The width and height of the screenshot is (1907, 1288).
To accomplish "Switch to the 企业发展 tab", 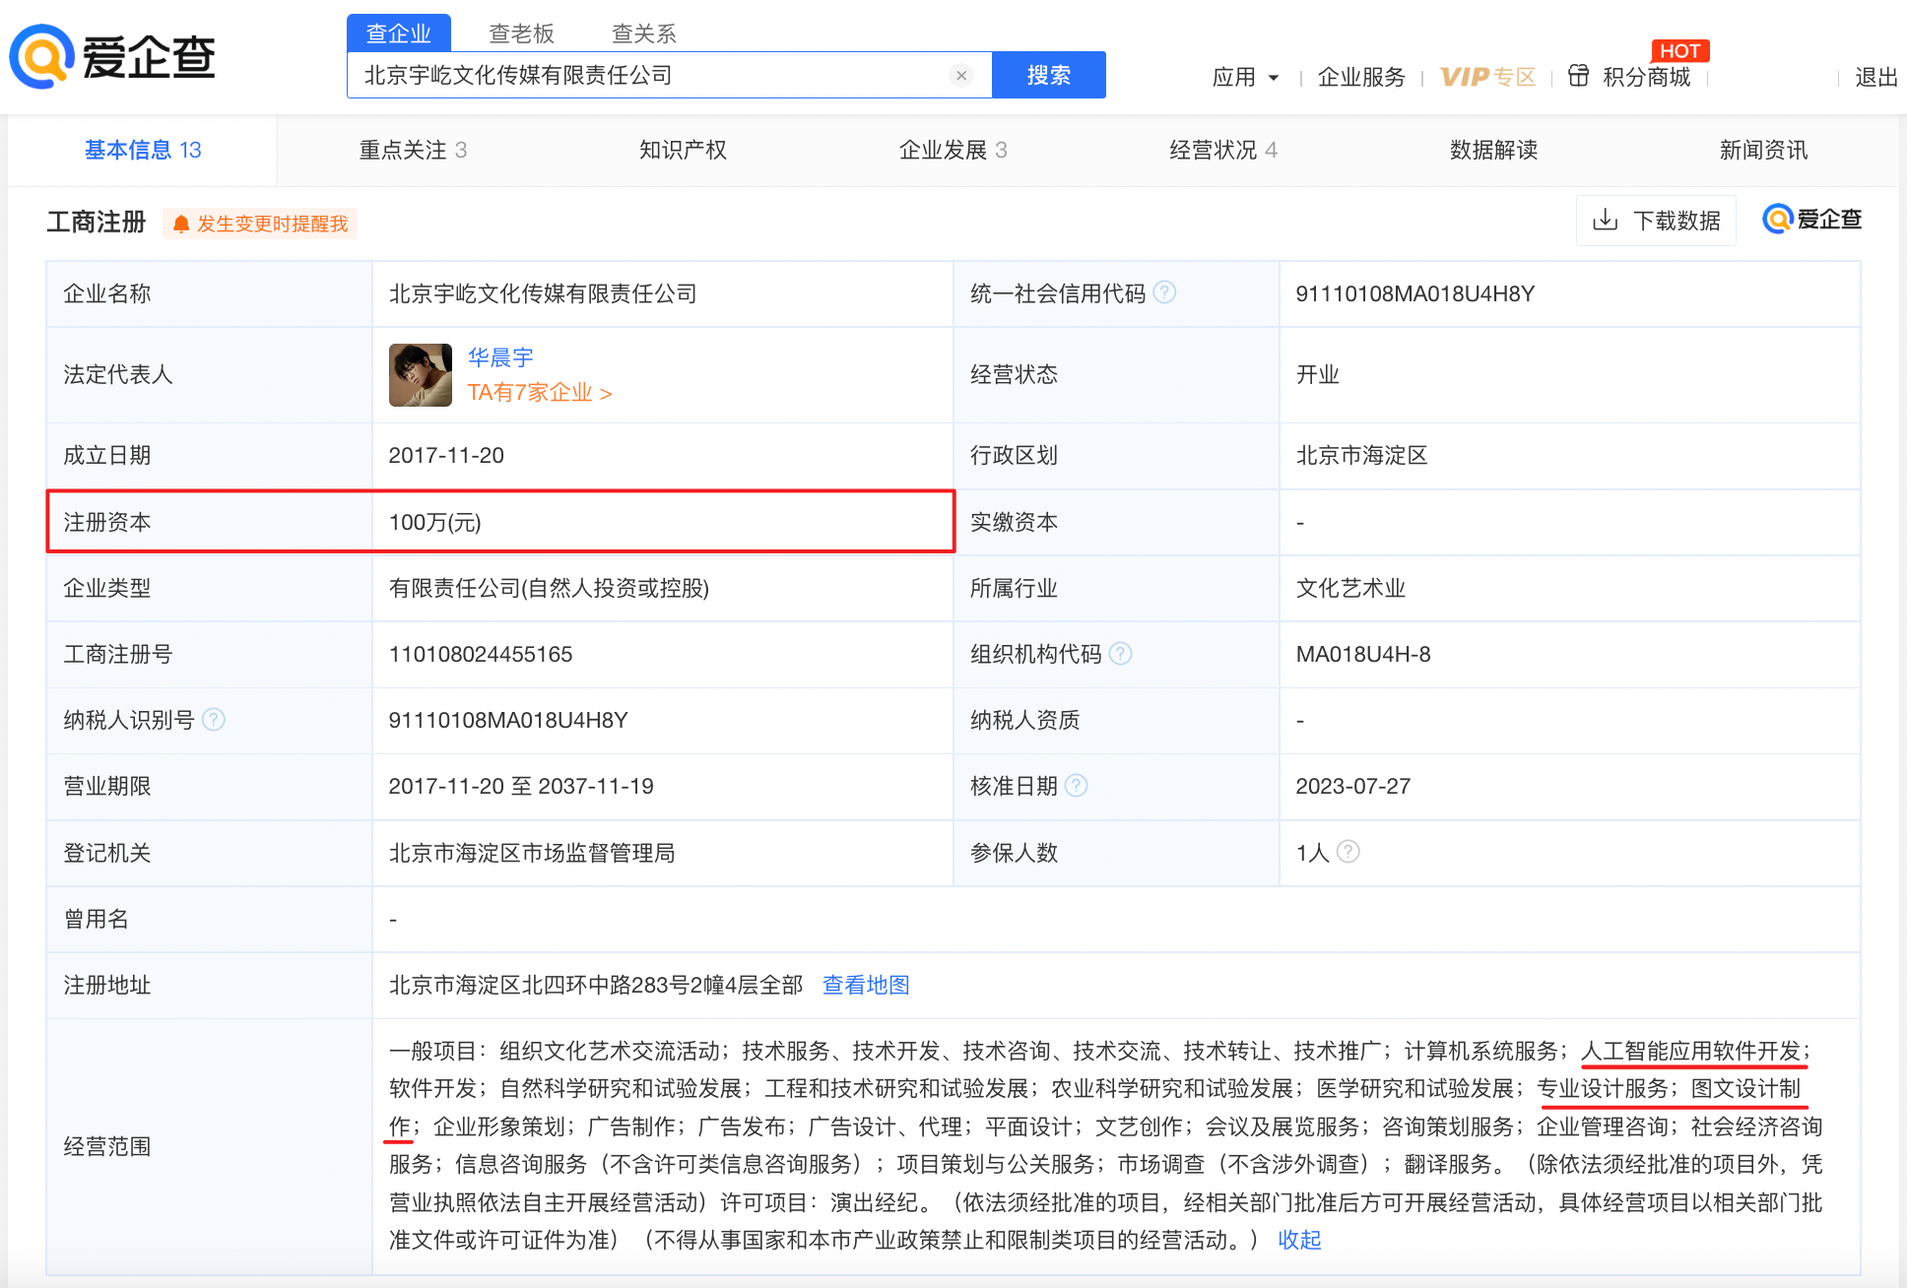I will pyautogui.click(x=953, y=150).
